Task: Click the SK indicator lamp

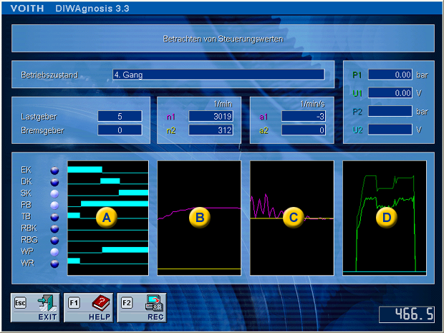Action: tap(54, 193)
